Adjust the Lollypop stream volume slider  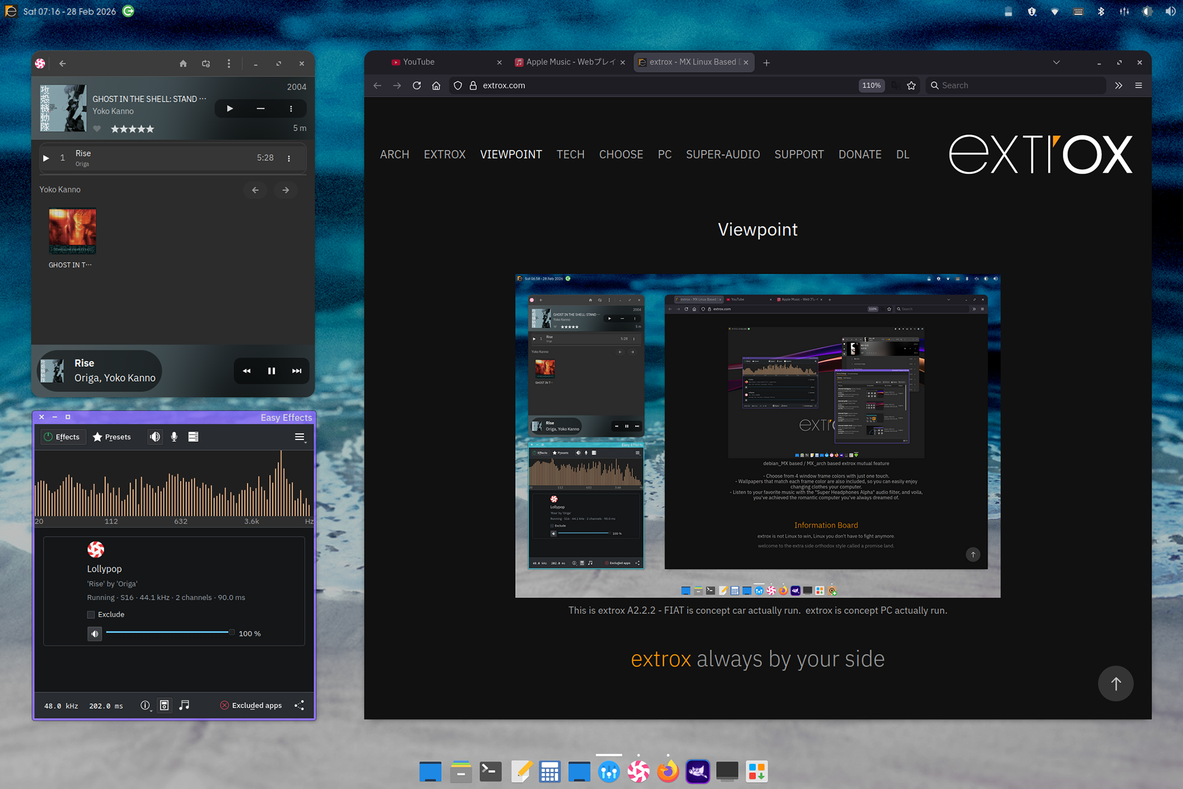[x=169, y=632]
